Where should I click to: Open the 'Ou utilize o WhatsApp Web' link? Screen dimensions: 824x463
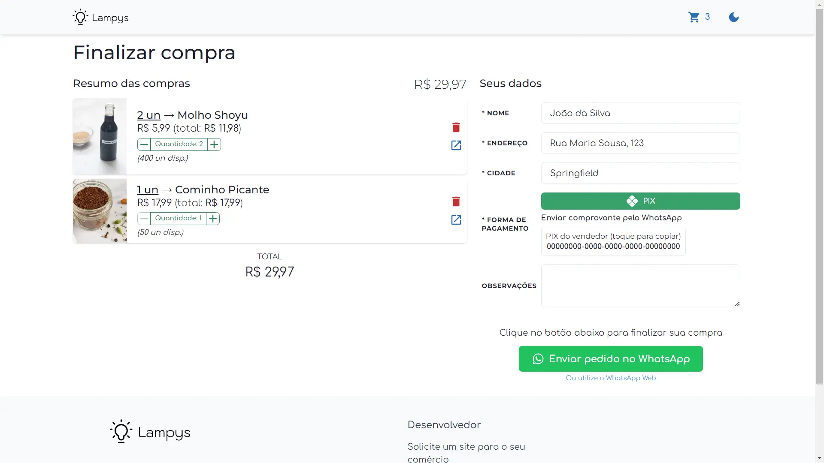pyautogui.click(x=611, y=378)
